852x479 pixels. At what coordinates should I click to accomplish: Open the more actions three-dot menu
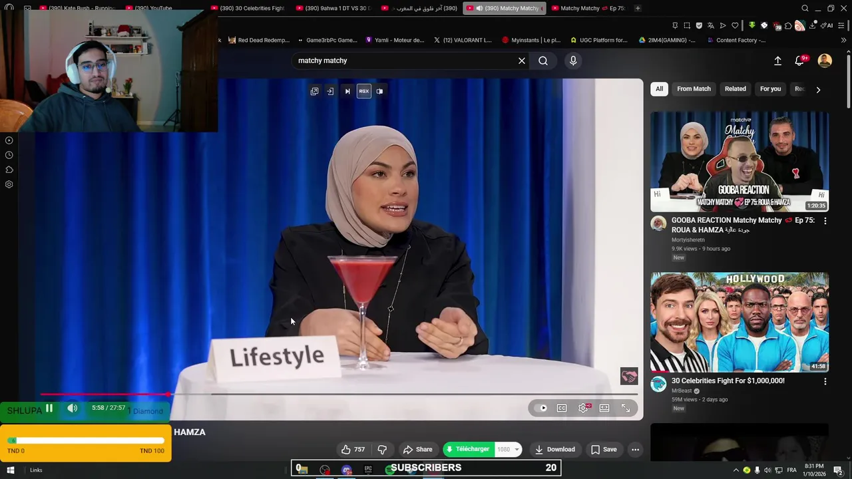click(x=635, y=450)
